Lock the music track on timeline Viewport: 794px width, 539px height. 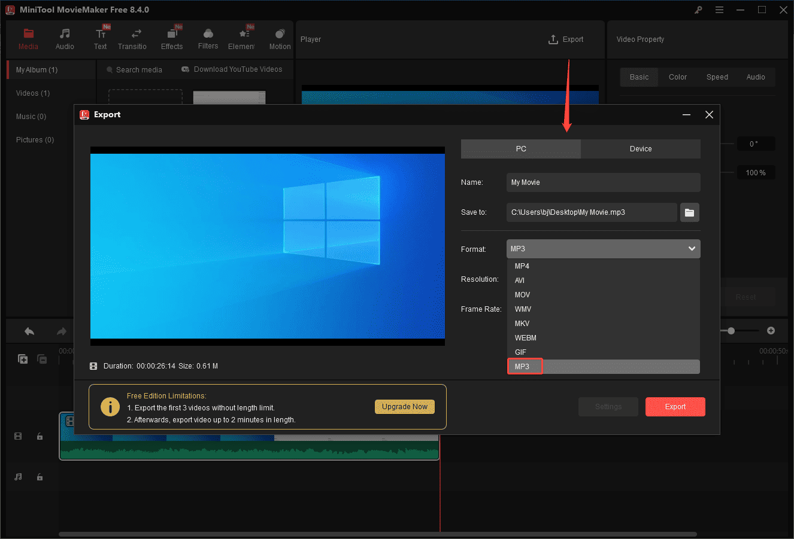(x=40, y=477)
